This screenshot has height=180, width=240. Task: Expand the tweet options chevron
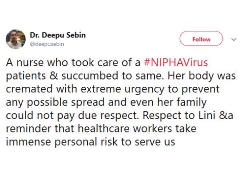[x=234, y=39]
